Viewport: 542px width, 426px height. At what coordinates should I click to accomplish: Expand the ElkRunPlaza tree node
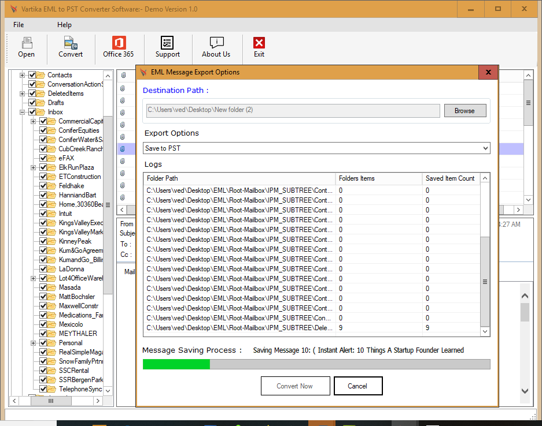coord(33,167)
